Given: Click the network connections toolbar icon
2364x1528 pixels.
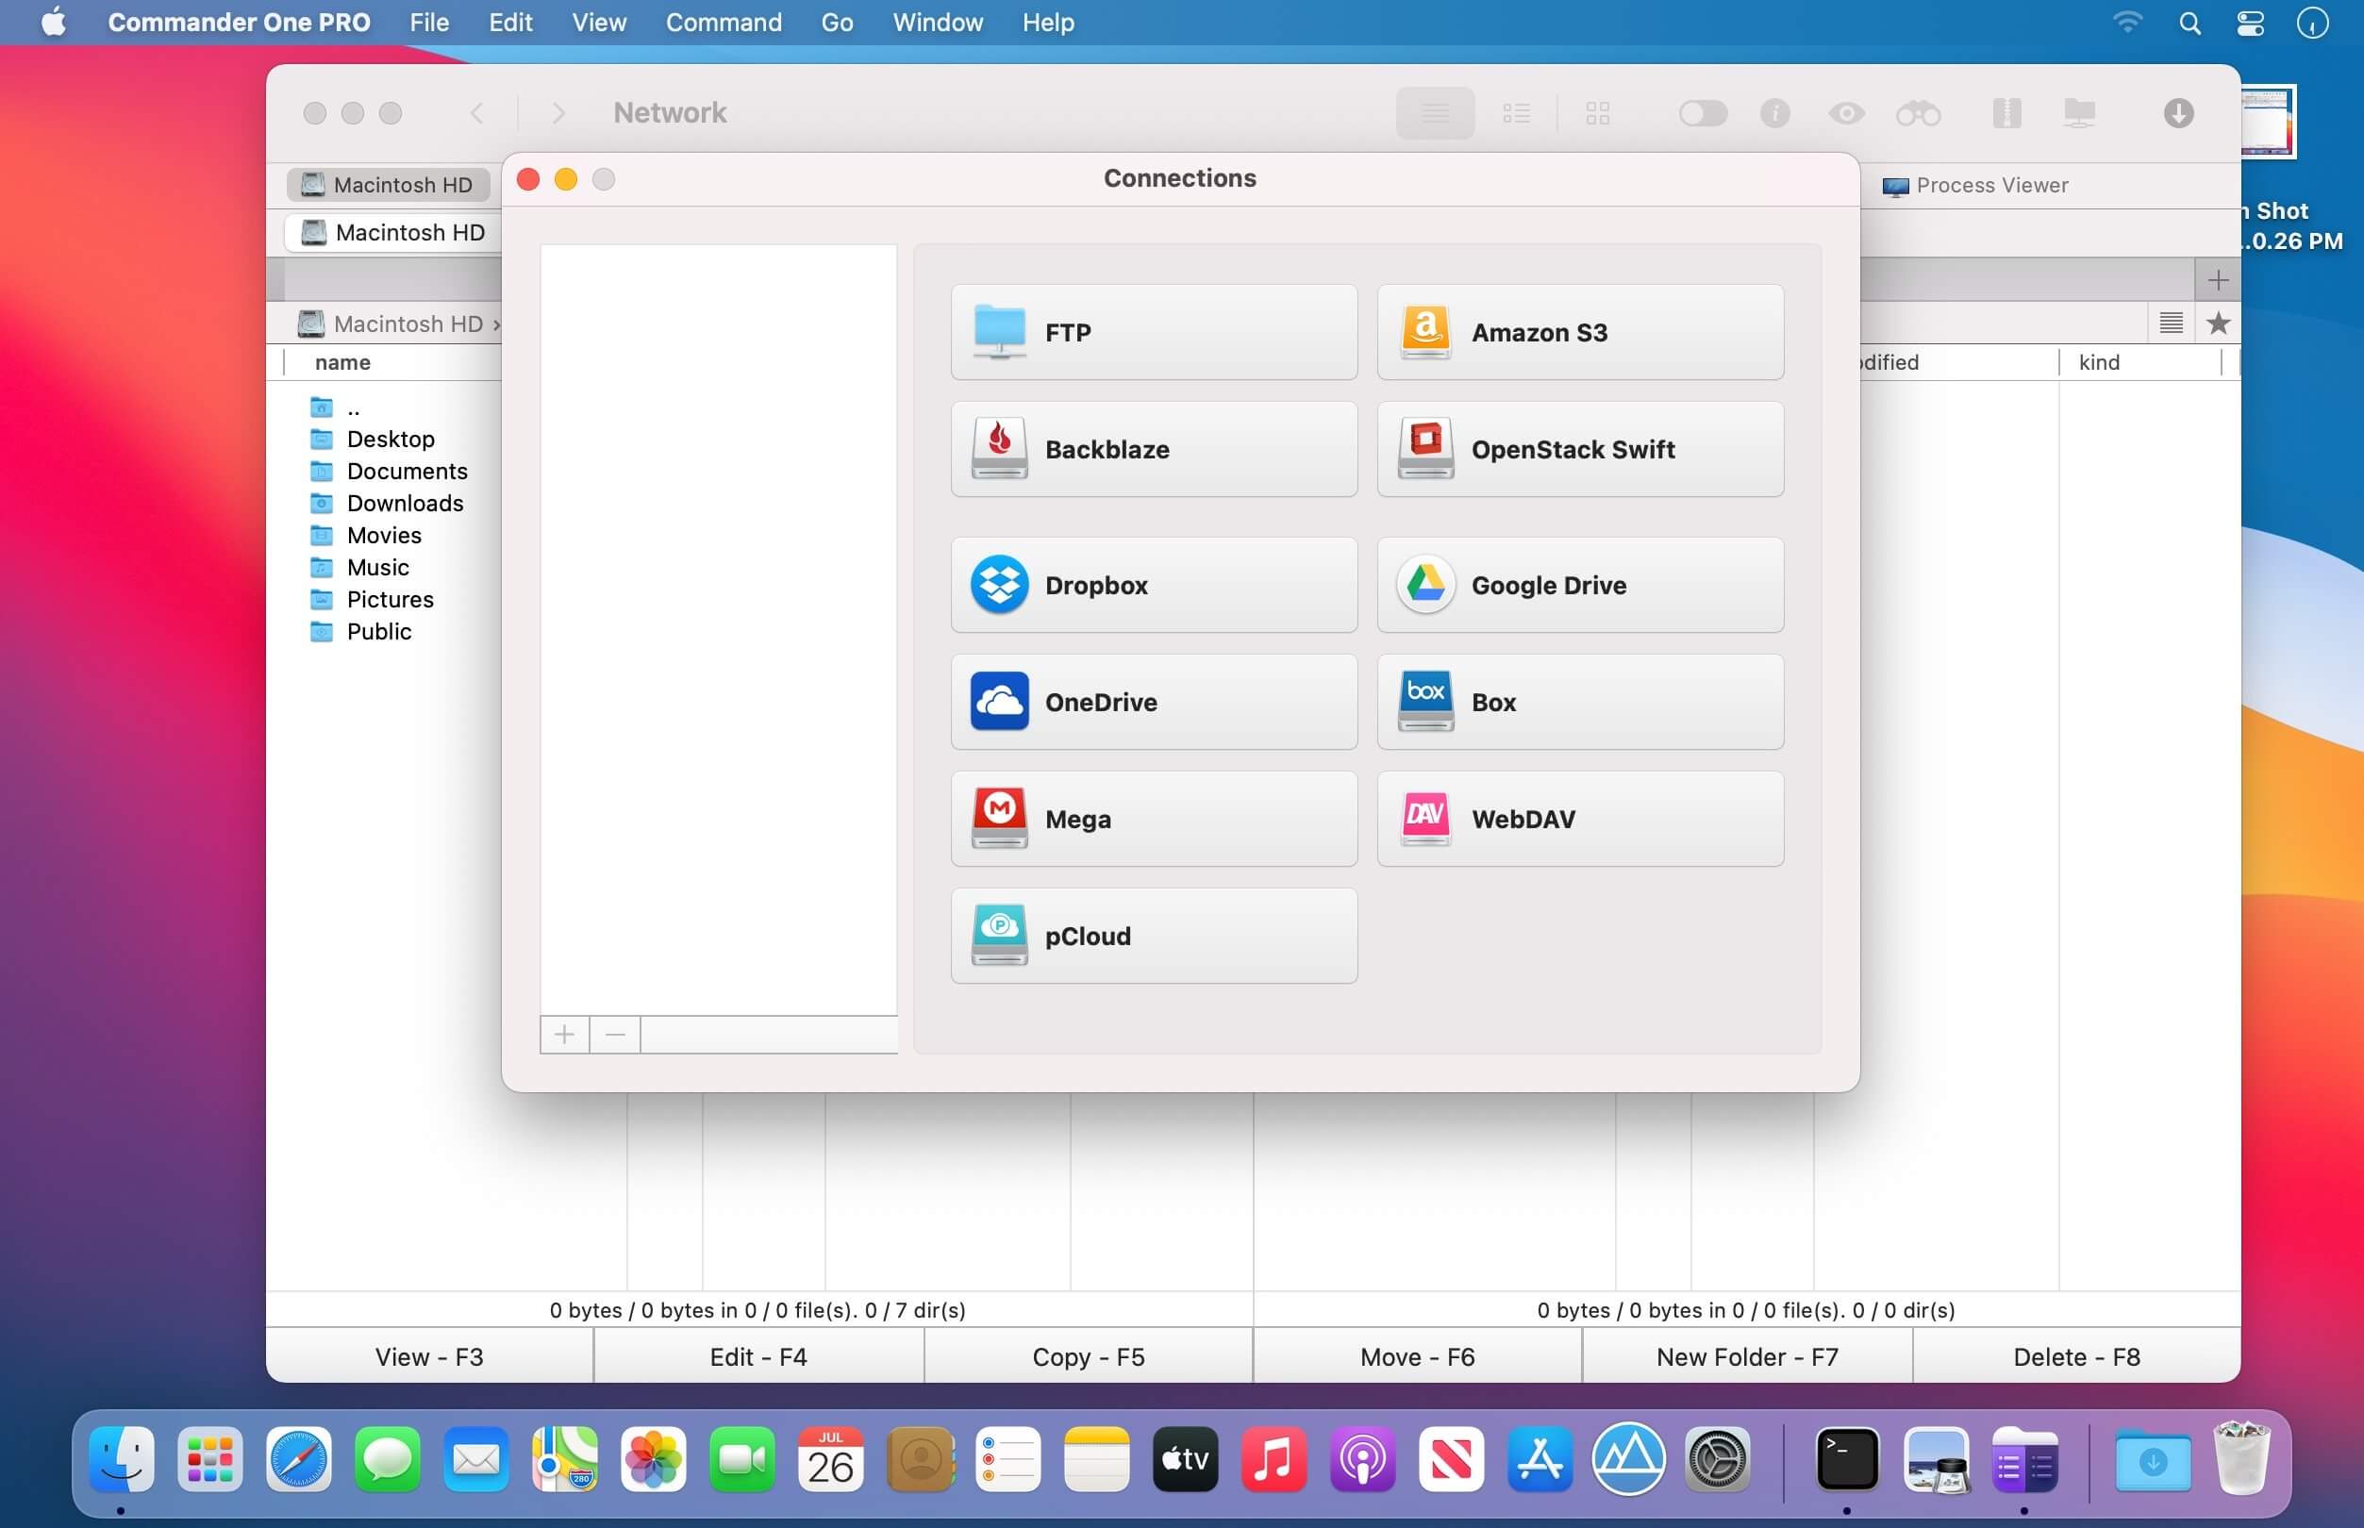Looking at the screenshot, I should pos(2079,113).
